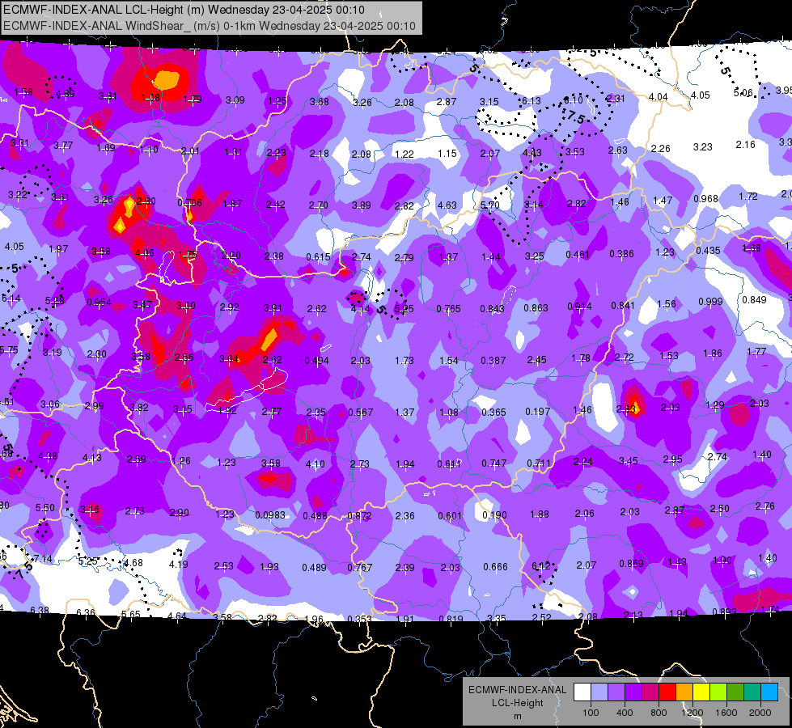Click the wind shear value 0.387
The image size is (792, 728).
493,360
